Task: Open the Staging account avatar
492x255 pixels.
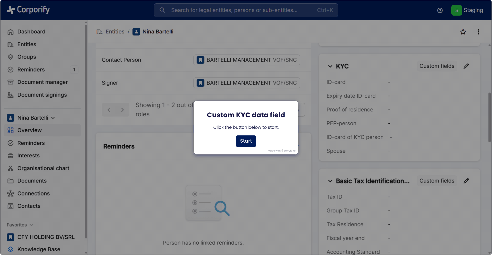Action: [456, 10]
